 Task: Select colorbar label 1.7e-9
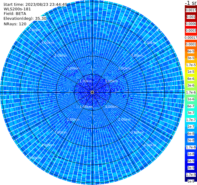pos(191,175)
